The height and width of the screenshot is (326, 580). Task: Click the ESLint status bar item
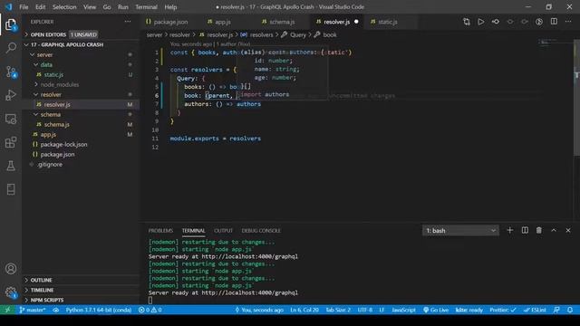tap(535, 310)
